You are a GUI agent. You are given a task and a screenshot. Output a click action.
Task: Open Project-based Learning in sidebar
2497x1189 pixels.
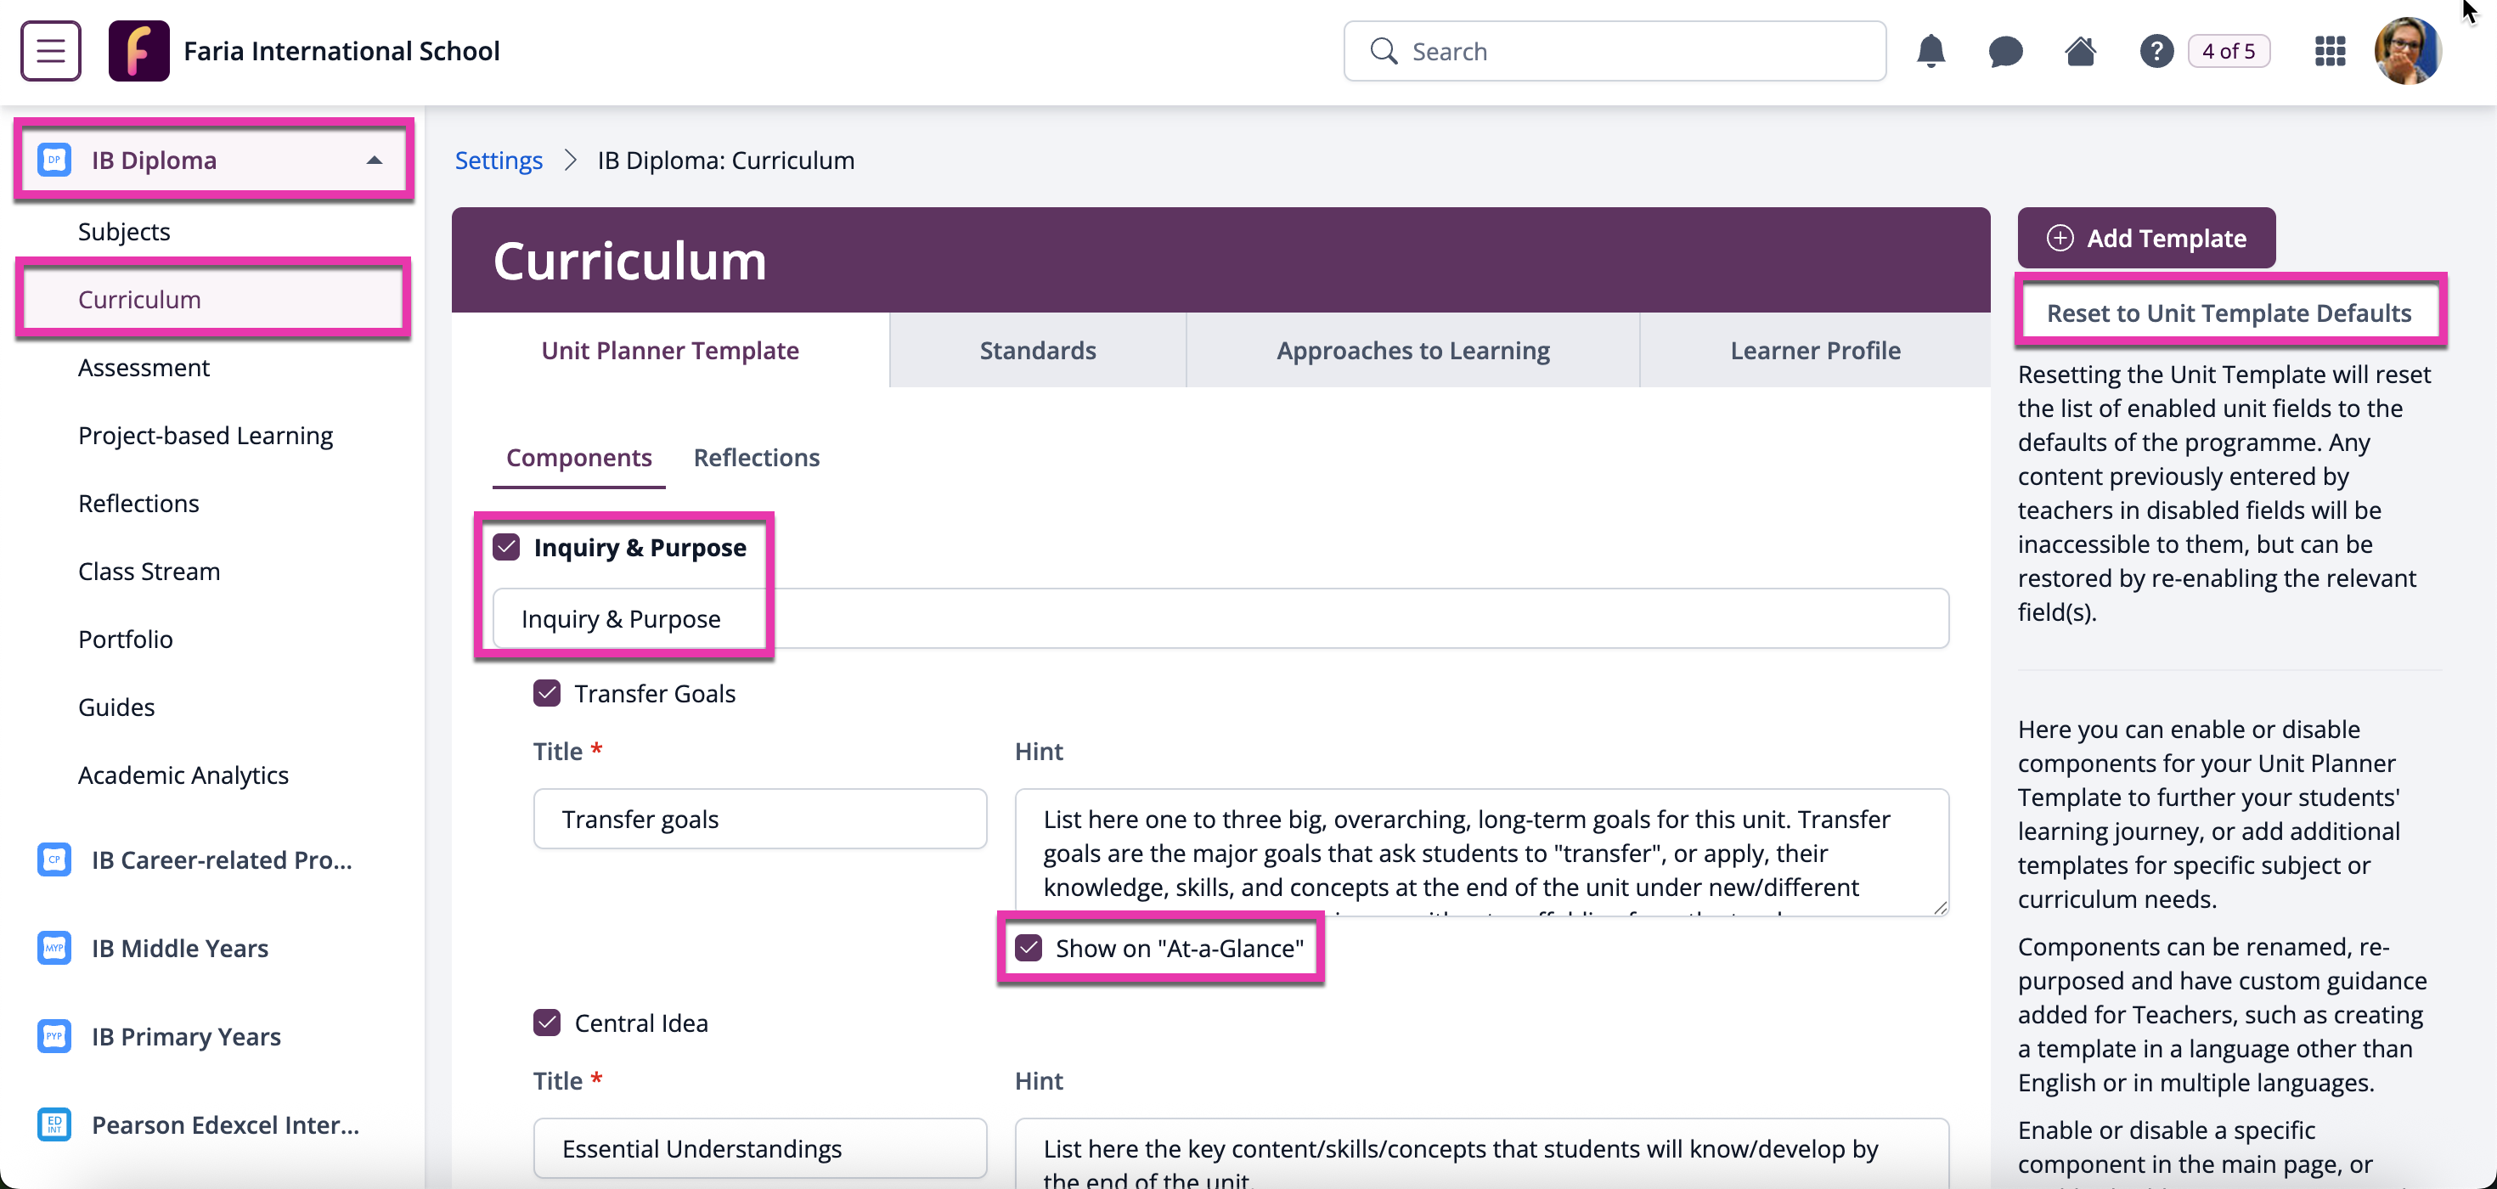coord(206,435)
